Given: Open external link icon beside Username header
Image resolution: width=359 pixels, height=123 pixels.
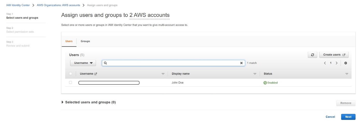Looking at the screenshot, I should (x=96, y=74).
